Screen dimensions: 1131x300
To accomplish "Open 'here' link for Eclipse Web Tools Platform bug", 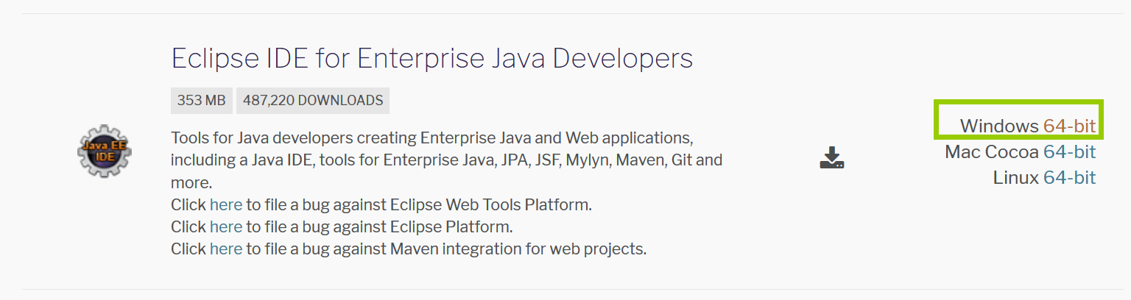I will [226, 204].
